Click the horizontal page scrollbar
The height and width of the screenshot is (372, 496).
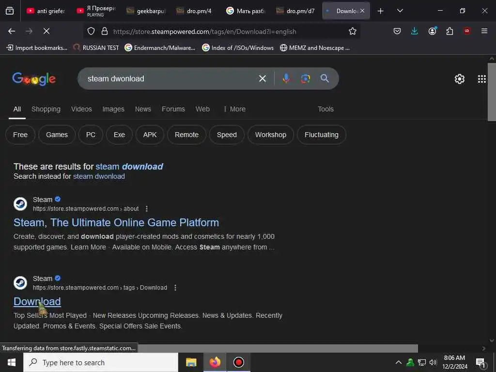(x=278, y=348)
